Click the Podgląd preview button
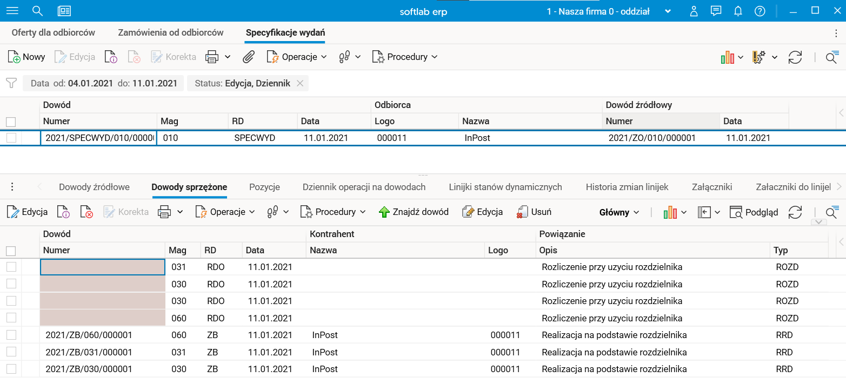 [x=754, y=212]
